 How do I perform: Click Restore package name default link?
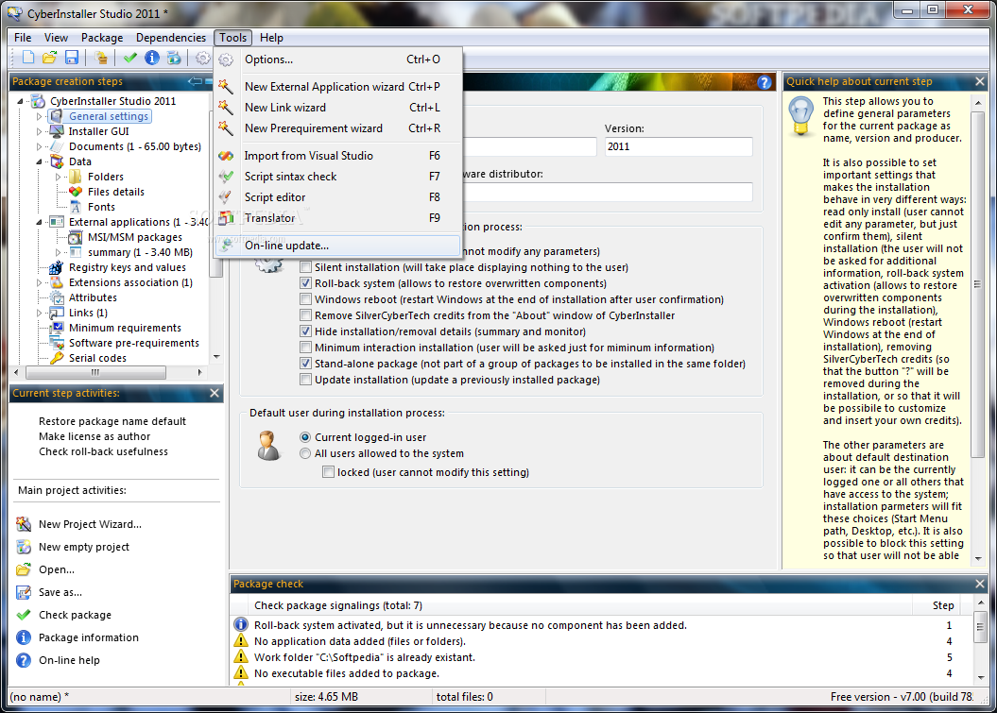tap(112, 421)
